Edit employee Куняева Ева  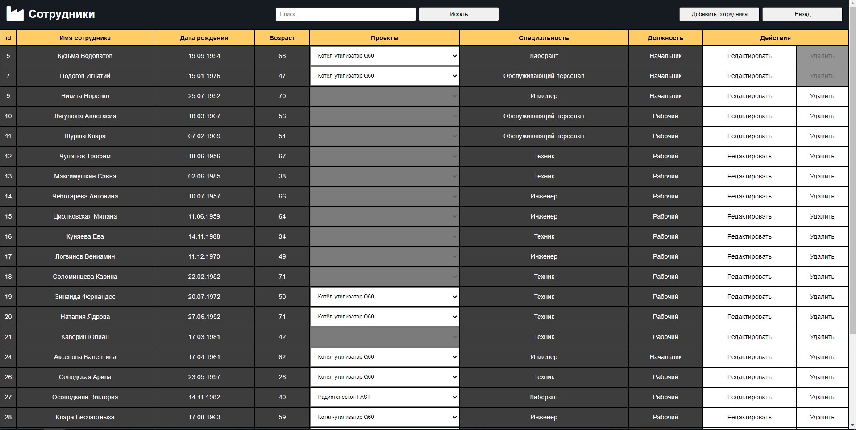[x=749, y=237]
